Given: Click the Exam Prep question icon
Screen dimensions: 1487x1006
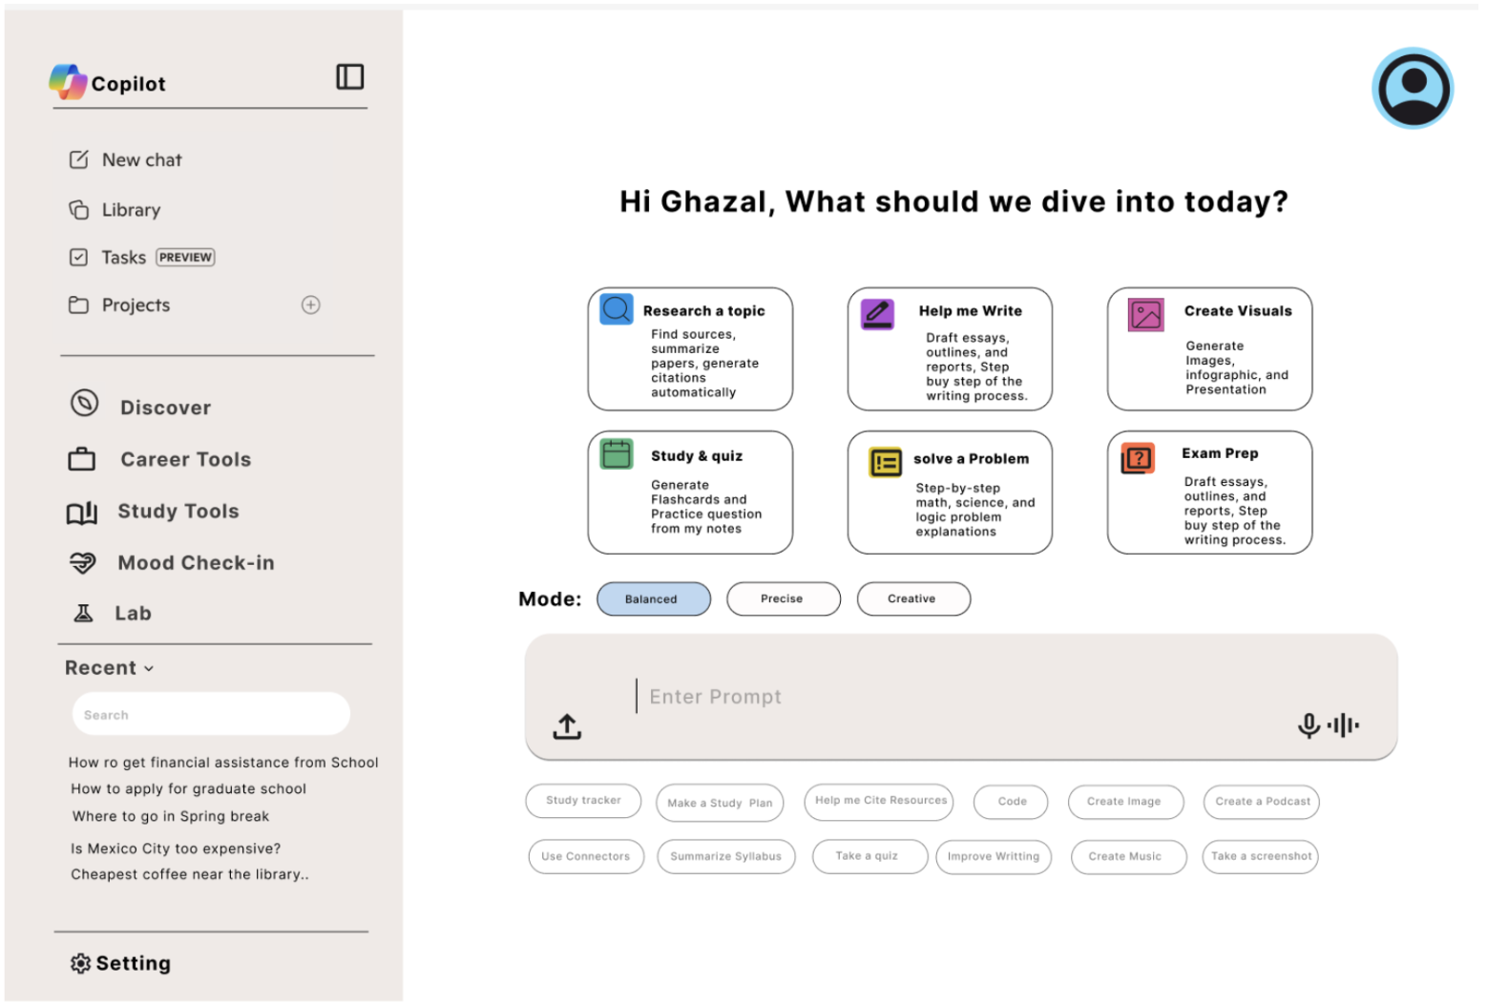Looking at the screenshot, I should (x=1138, y=459).
